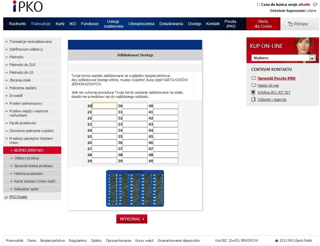This screenshot has width=320, height=246.
Task: Click the envelope icon beside Napisz do nas
Action: (x=254, y=85)
